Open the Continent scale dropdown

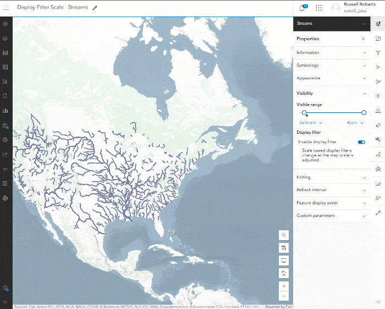pos(310,123)
